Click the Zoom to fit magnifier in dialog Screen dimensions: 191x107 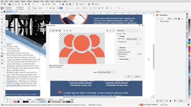[x=64, y=31]
